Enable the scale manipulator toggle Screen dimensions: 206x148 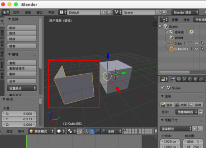[x=103, y=131]
